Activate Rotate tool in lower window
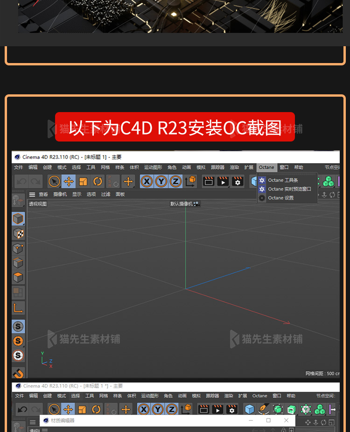The width and height of the screenshot is (350, 432). coord(96,410)
